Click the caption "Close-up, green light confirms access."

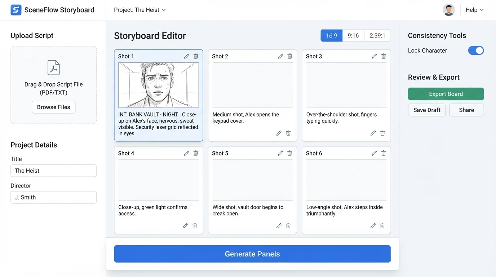click(153, 210)
